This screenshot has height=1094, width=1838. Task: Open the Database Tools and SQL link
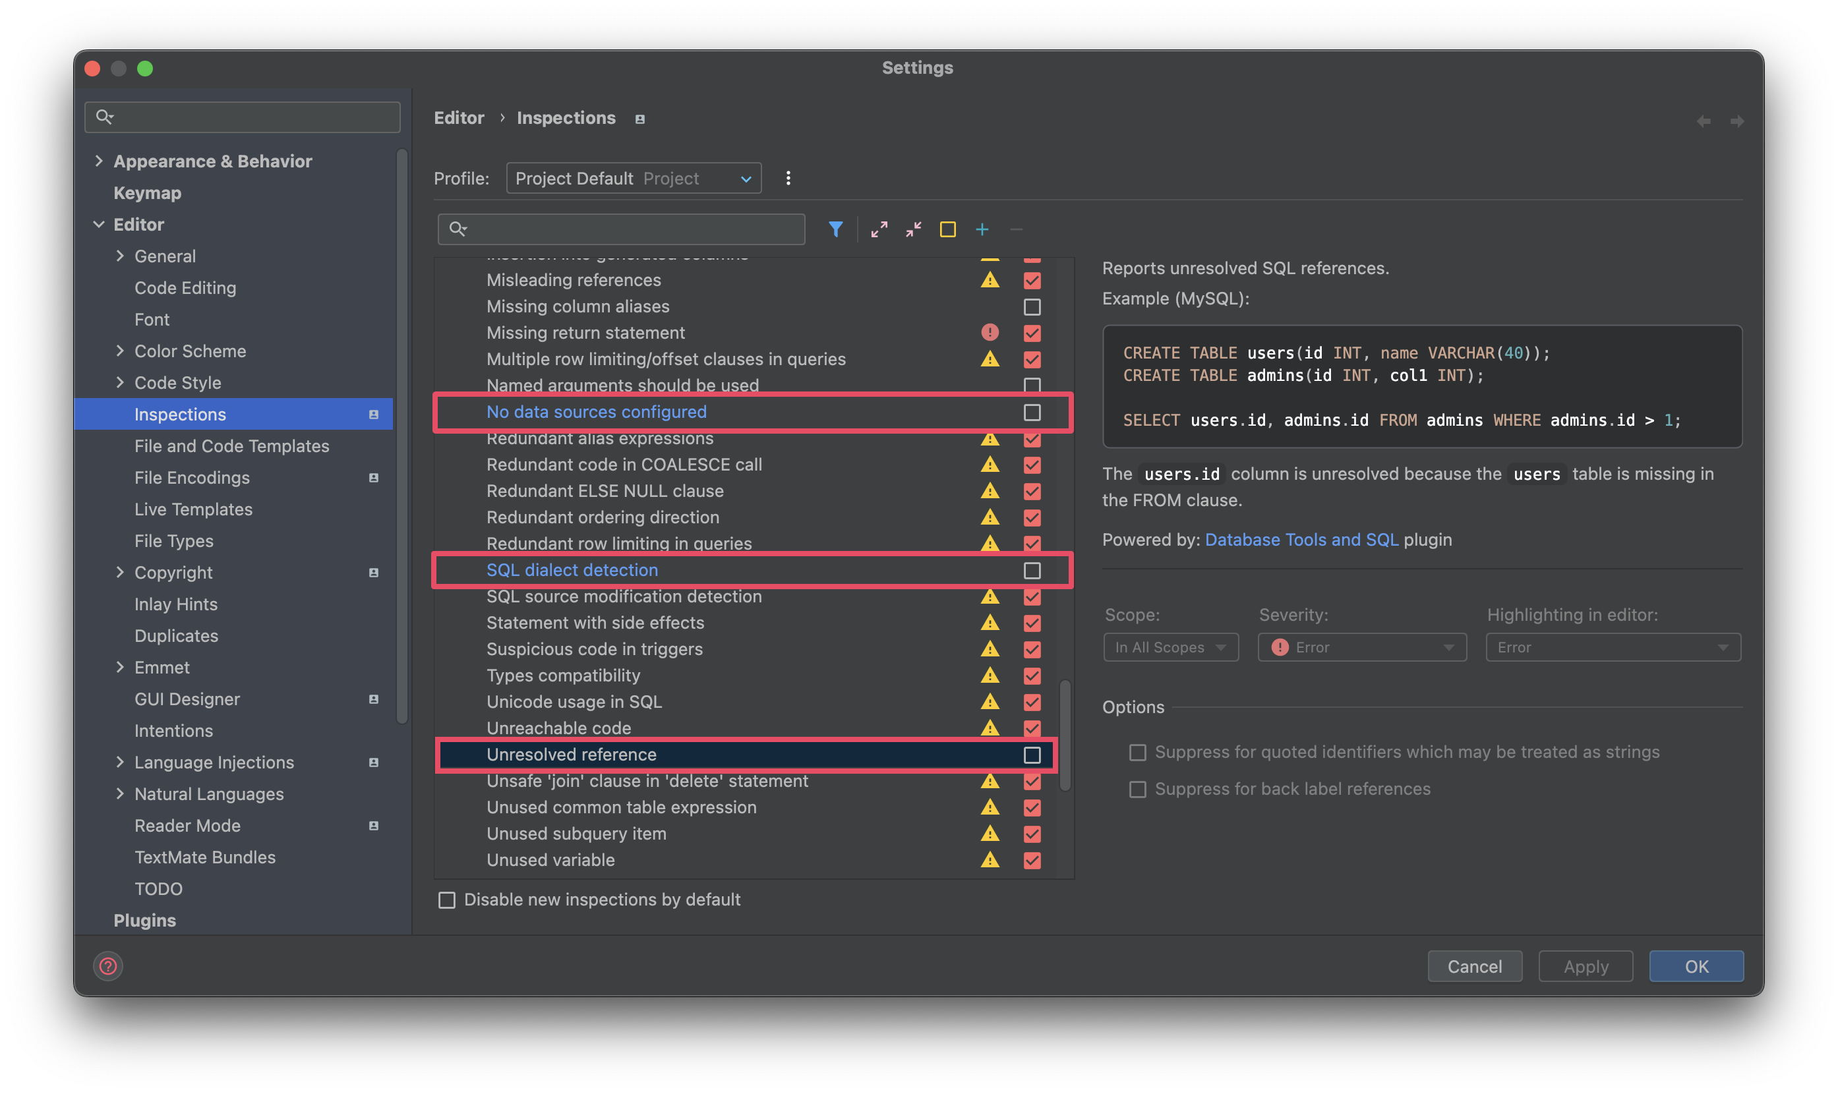[1301, 540]
